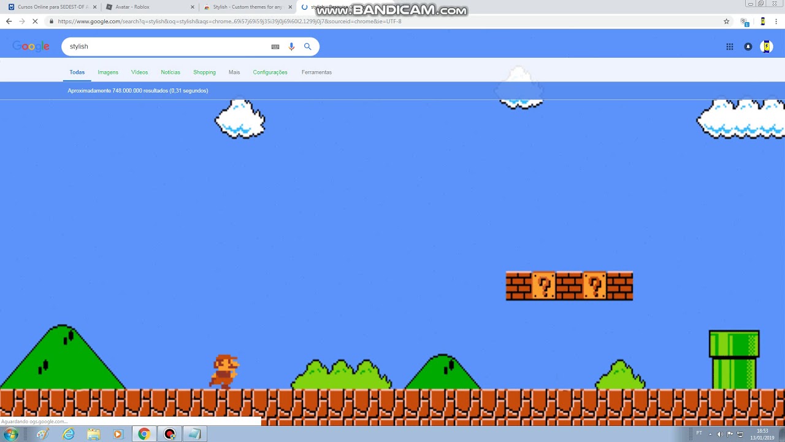Screen dimensions: 785x442
Task: Launch Internet Explorer from the taskbar
Action: point(69,434)
